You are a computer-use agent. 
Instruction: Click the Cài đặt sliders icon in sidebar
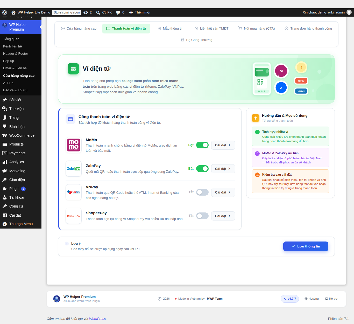click(5, 215)
